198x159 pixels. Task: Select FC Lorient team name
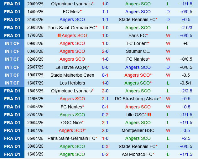pos(138,43)
